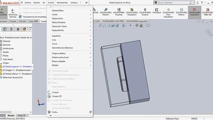Open SOLIDWORKS MBD SNL add-in
Viewport: 213px width, 120px height.
pyautogui.click(x=208, y=12)
